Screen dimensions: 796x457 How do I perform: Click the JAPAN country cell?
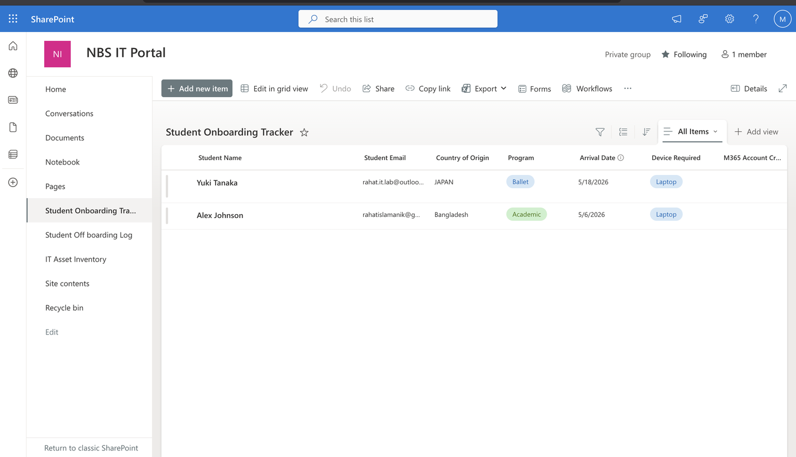click(444, 182)
